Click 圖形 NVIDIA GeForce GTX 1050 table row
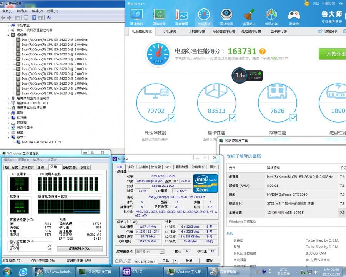Viewport: 346px width, 277px height. (286, 195)
